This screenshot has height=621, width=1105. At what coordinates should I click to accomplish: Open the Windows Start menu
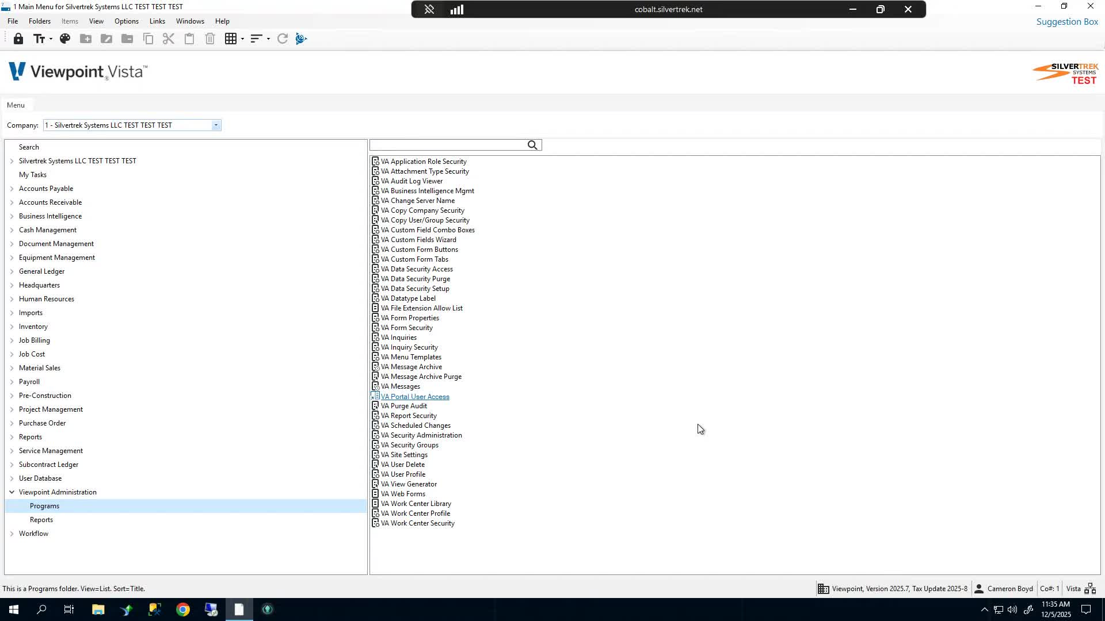(x=14, y=609)
